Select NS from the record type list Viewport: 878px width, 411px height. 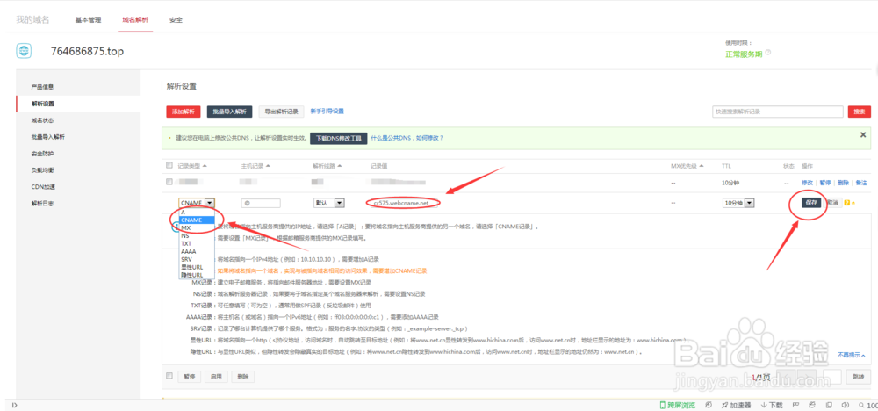(197, 236)
